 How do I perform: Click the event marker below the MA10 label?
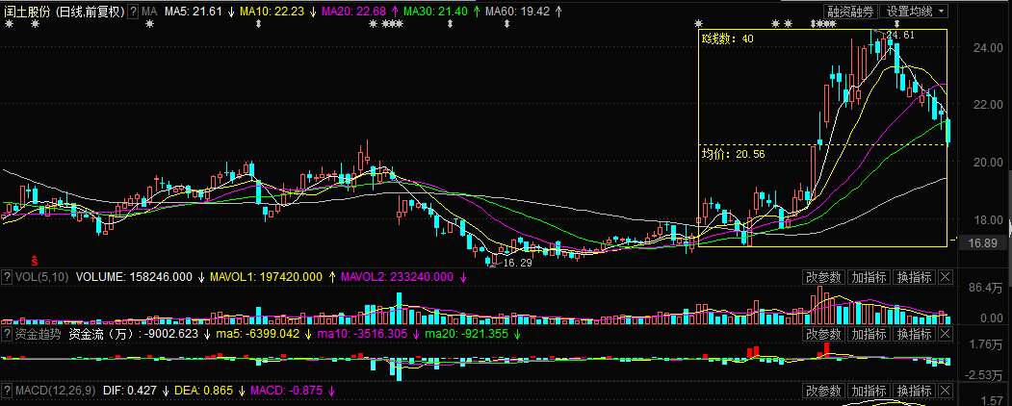pyautogui.click(x=259, y=24)
